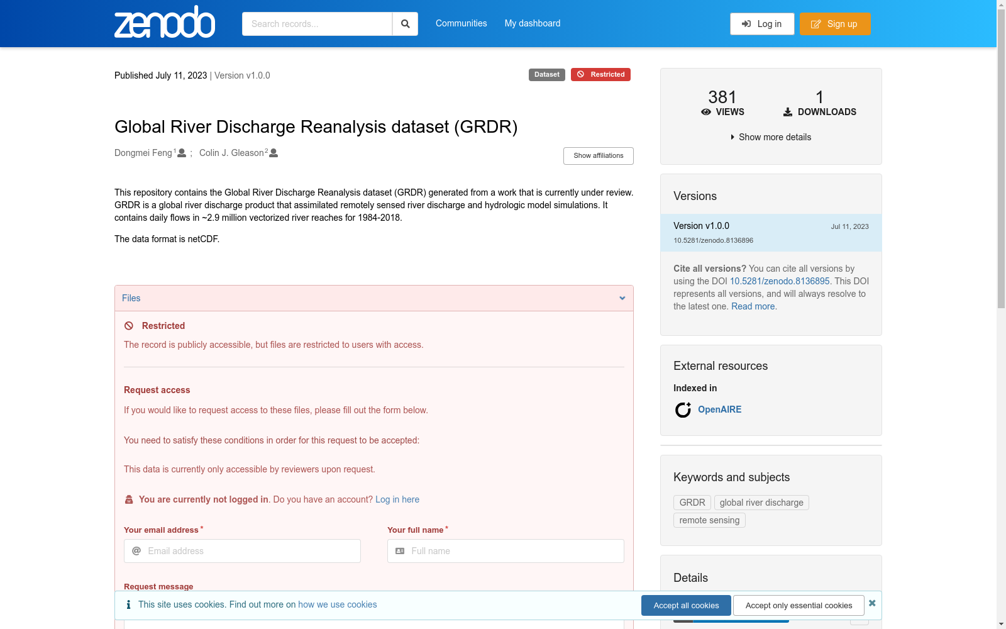The image size is (1006, 629).
Task: Open the OpenAIRE link
Action: click(720, 409)
